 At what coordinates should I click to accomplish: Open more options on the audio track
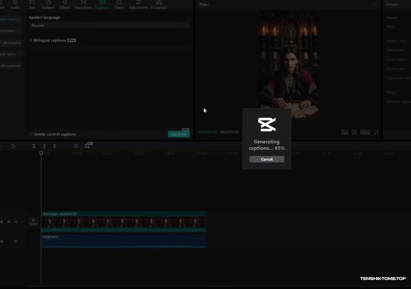click(x=22, y=241)
